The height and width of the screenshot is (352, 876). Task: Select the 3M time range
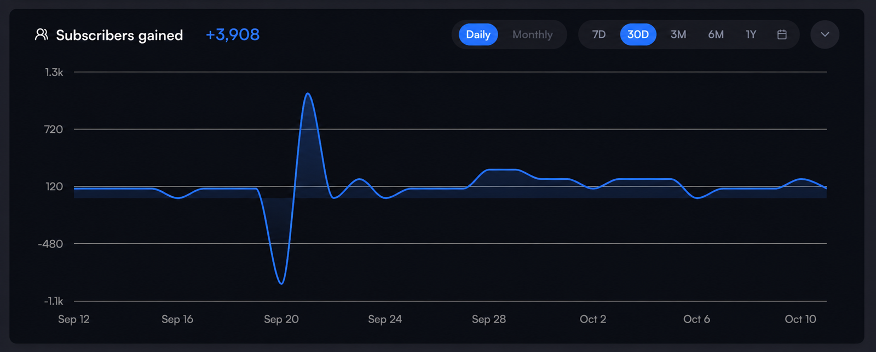click(x=678, y=34)
